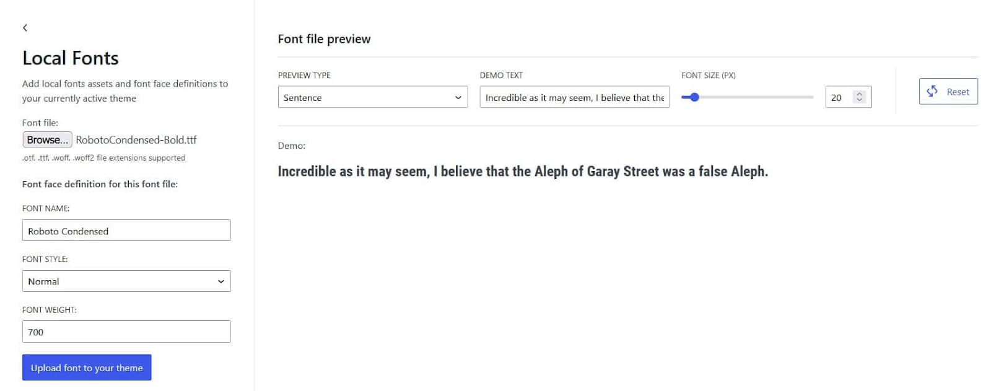Click the reset arrows icon

click(x=932, y=92)
